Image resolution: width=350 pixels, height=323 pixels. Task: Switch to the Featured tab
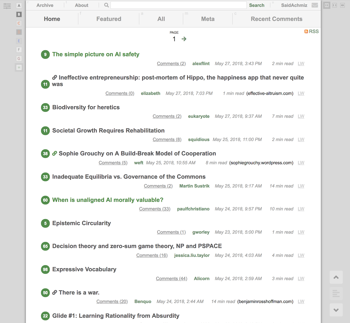click(x=108, y=19)
